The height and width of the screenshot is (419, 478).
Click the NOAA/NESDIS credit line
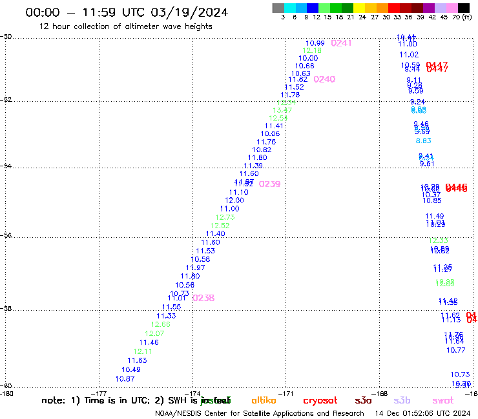click(x=260, y=413)
